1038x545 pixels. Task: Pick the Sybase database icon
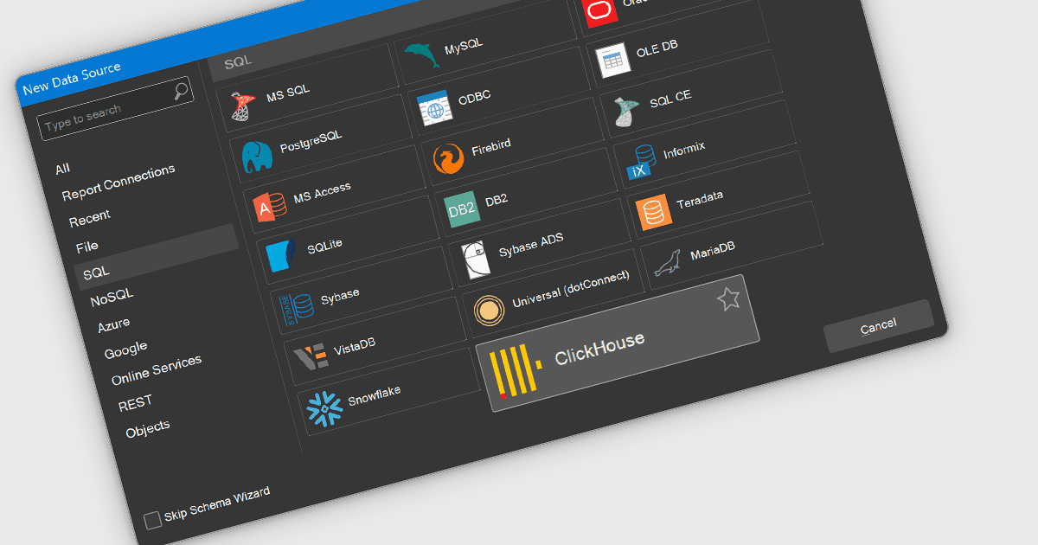click(297, 307)
